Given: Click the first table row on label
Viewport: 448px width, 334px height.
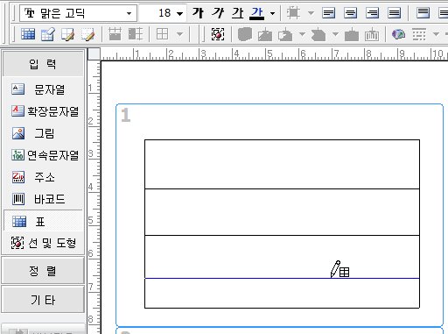Looking at the screenshot, I should [282, 164].
